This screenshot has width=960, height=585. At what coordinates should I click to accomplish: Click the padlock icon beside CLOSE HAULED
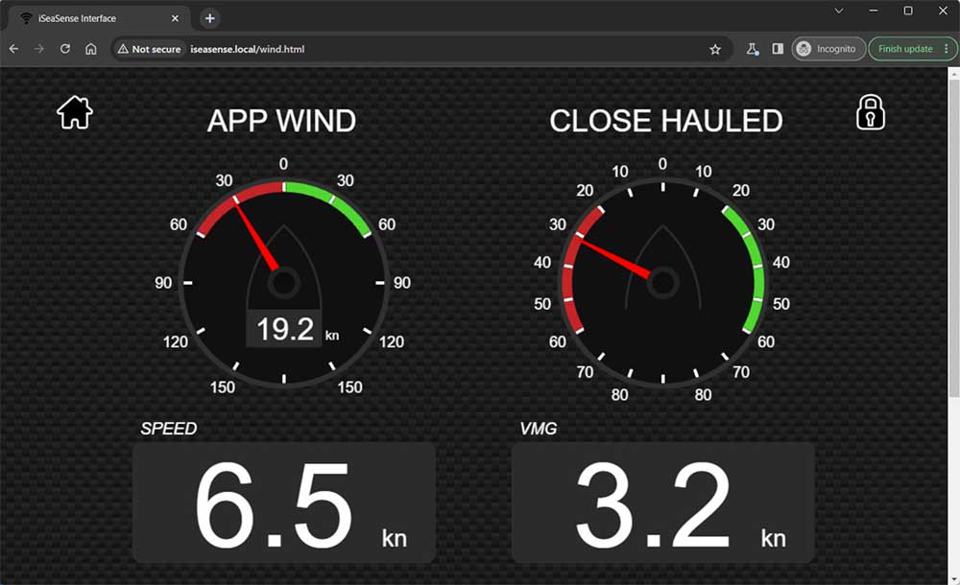[869, 112]
